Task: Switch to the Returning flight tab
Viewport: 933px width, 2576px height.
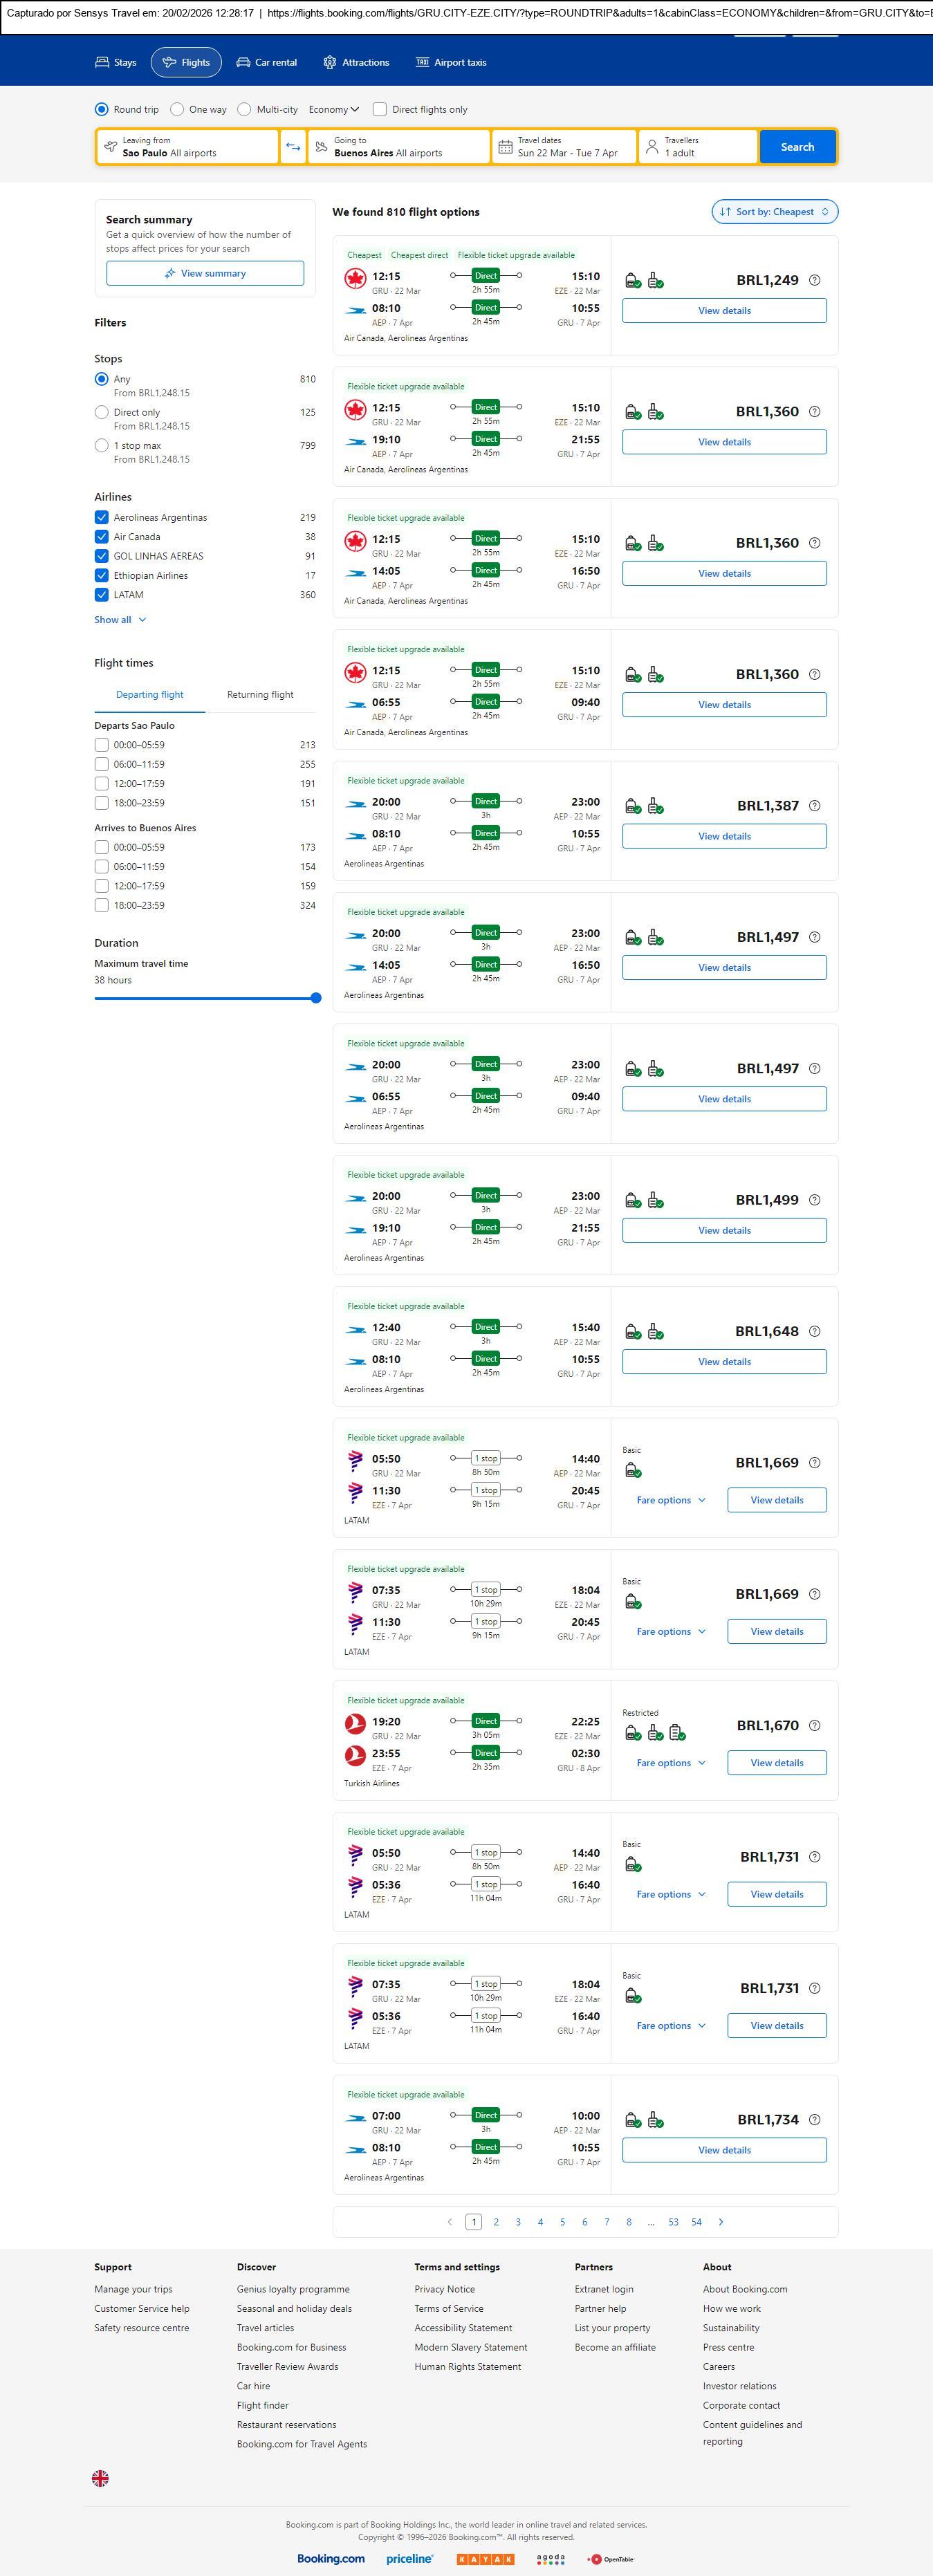Action: (260, 695)
